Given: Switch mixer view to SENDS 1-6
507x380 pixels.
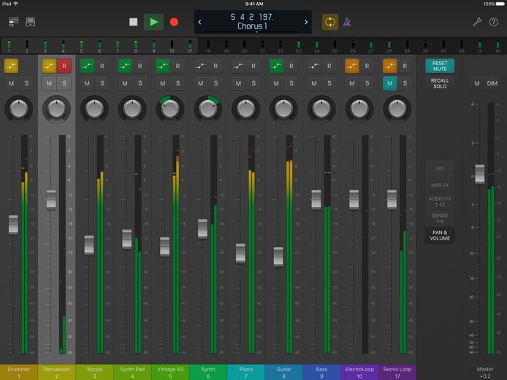Looking at the screenshot, I should 440,218.
